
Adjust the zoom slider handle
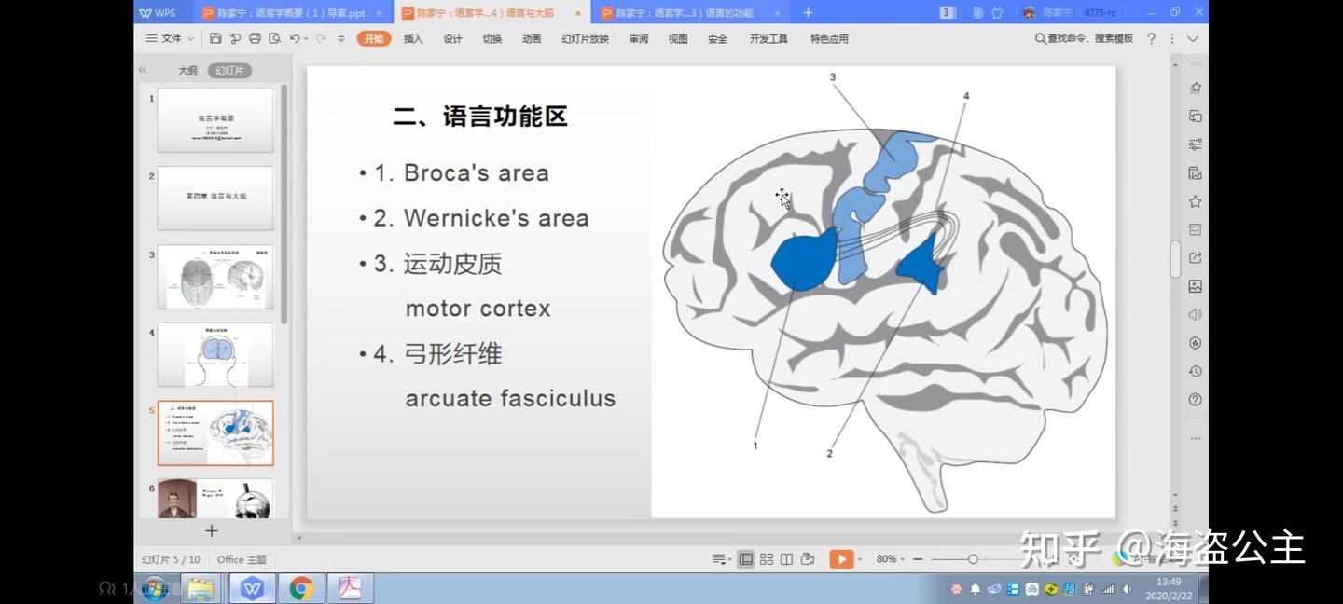point(973,559)
